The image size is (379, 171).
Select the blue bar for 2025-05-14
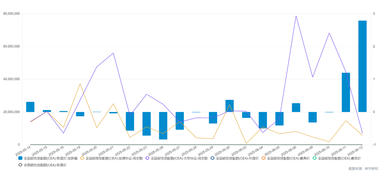coord(30,107)
